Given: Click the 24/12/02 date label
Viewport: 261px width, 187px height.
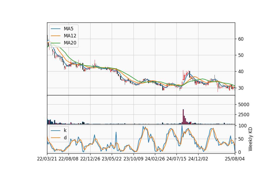Looking at the screenshot, I should (198, 159).
